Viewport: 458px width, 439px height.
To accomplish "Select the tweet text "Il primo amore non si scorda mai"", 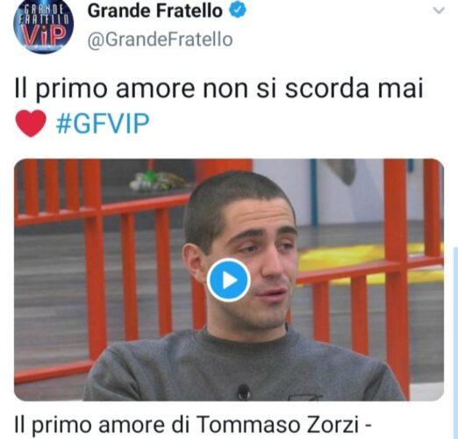I will tap(218, 89).
